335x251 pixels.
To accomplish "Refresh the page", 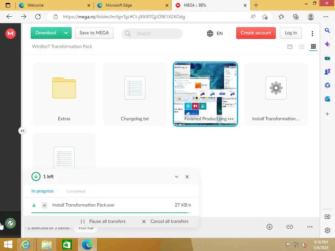I will pyautogui.click(x=38, y=17).
